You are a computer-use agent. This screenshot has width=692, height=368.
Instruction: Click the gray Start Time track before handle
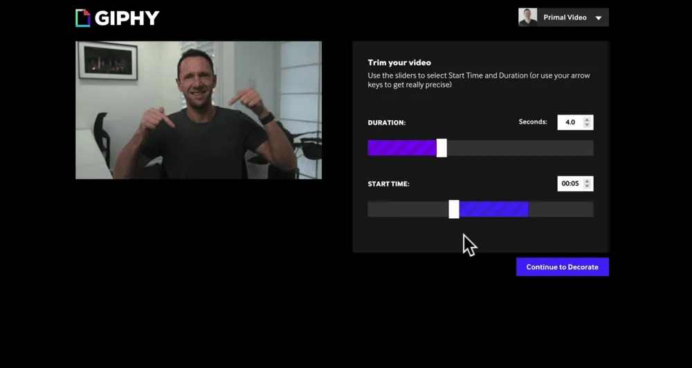coord(408,209)
